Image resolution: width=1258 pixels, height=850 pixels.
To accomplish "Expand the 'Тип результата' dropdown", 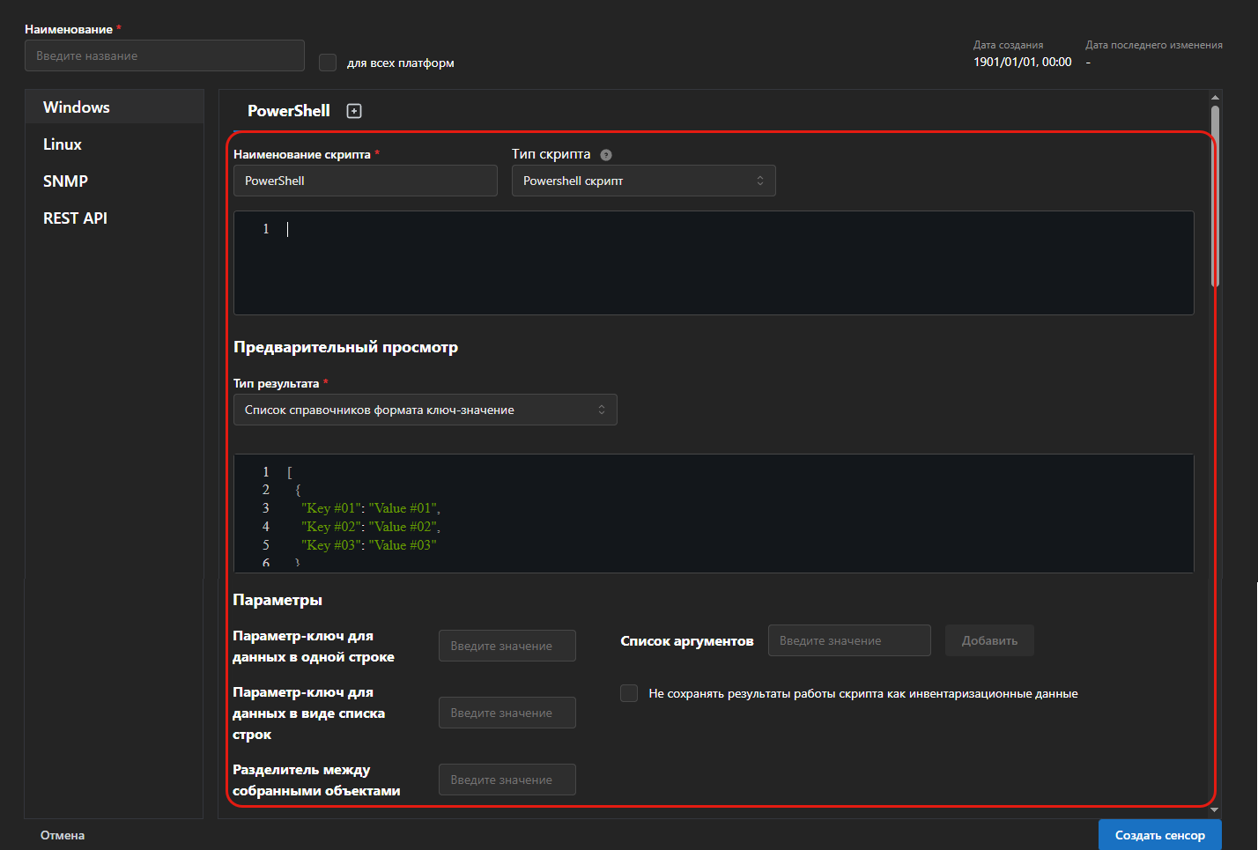I will [425, 410].
